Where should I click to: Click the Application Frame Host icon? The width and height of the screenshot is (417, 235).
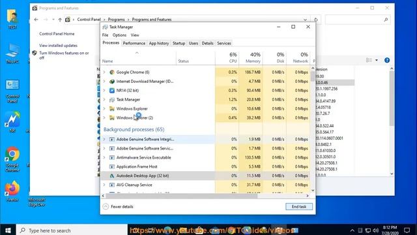click(112, 166)
